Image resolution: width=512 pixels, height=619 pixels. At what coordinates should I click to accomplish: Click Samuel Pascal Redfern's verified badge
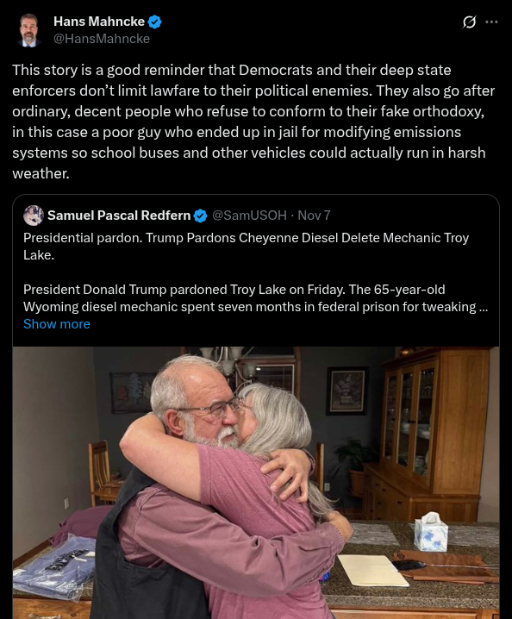click(201, 216)
